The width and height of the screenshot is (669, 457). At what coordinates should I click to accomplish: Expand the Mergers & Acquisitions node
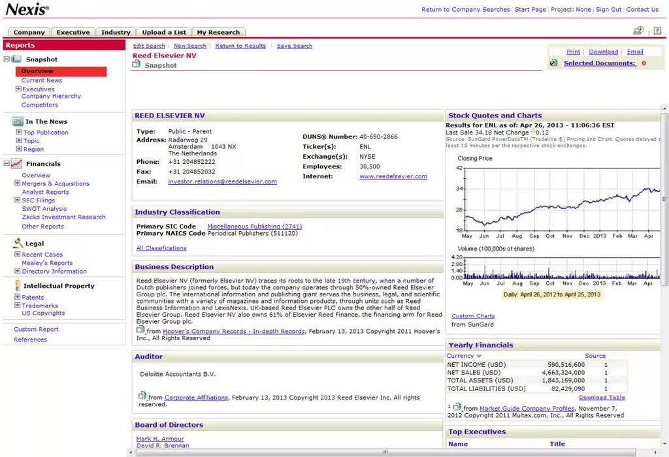[x=18, y=184]
